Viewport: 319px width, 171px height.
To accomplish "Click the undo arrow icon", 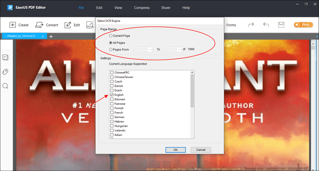I will point(266,25).
